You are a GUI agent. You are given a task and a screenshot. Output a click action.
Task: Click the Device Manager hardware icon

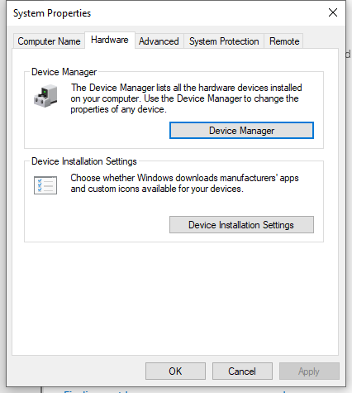[45, 96]
